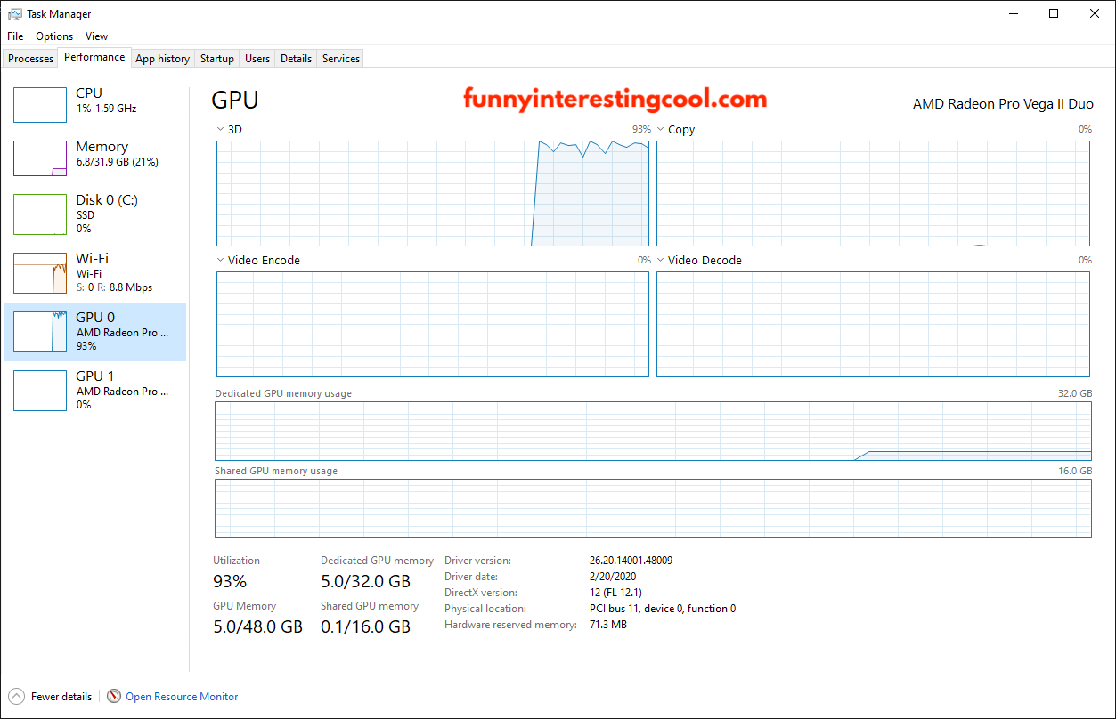Click the Utilization 93% value
This screenshot has width=1116, height=719.
pyautogui.click(x=230, y=582)
